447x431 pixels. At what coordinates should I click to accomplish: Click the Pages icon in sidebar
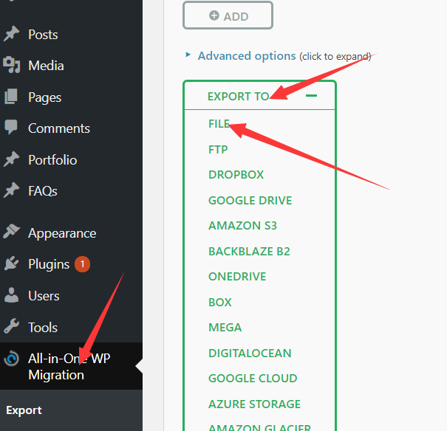12,97
